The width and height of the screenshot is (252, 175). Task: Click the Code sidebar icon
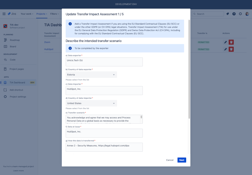(x=5, y=60)
